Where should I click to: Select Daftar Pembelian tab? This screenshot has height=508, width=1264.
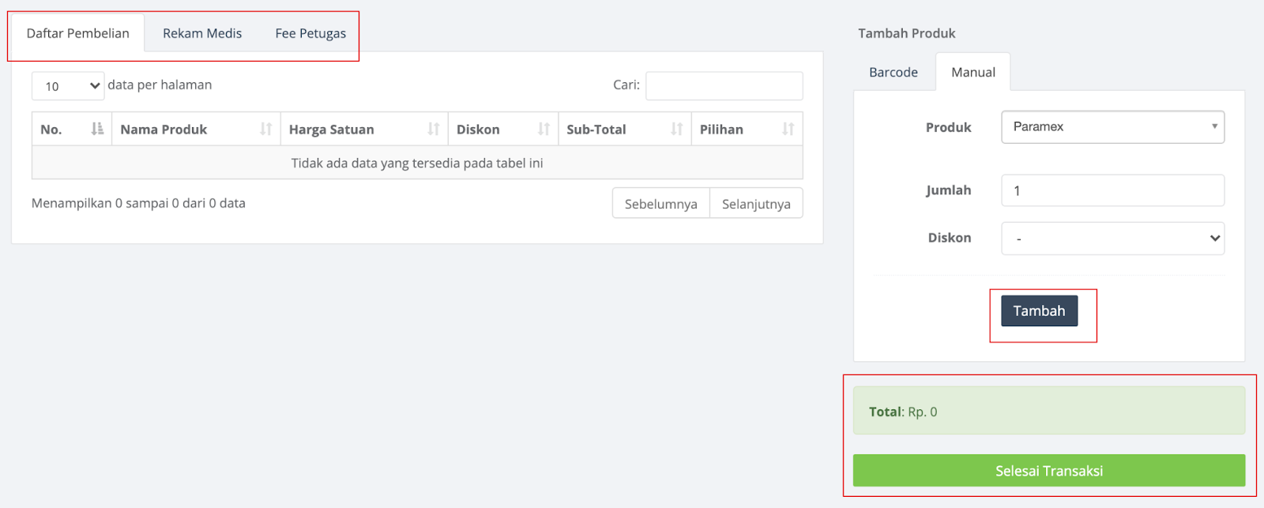pyautogui.click(x=77, y=33)
